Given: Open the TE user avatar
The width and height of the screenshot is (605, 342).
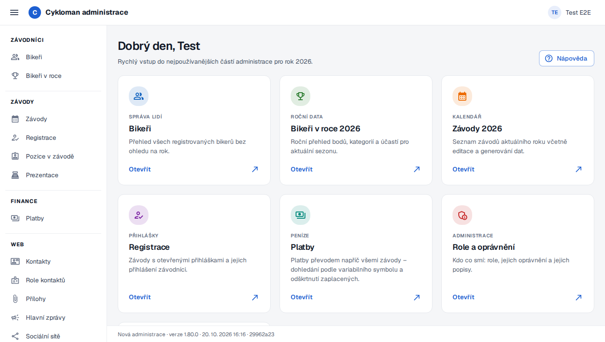Looking at the screenshot, I should (555, 12).
